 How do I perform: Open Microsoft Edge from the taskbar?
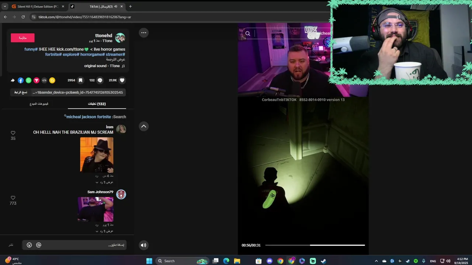226,261
